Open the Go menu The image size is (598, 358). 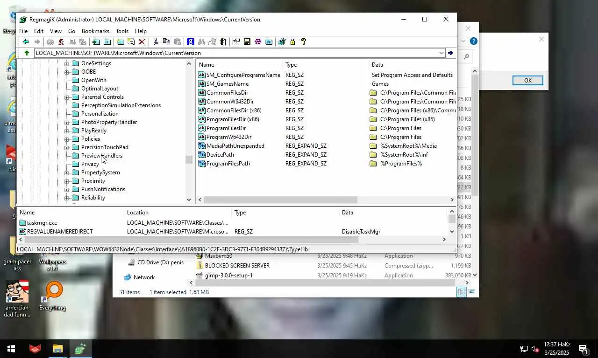point(71,31)
